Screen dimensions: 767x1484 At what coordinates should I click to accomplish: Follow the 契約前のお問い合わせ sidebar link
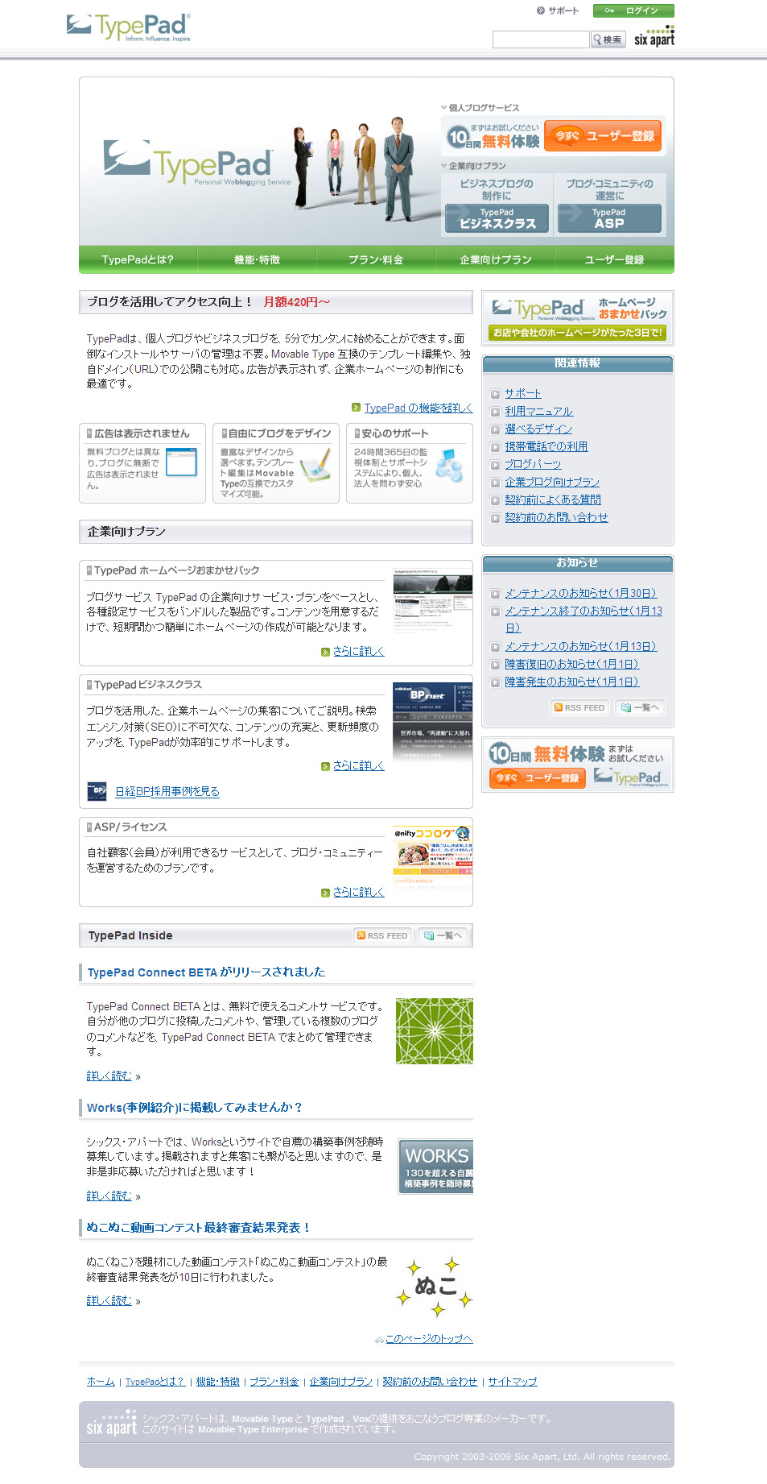click(x=556, y=517)
